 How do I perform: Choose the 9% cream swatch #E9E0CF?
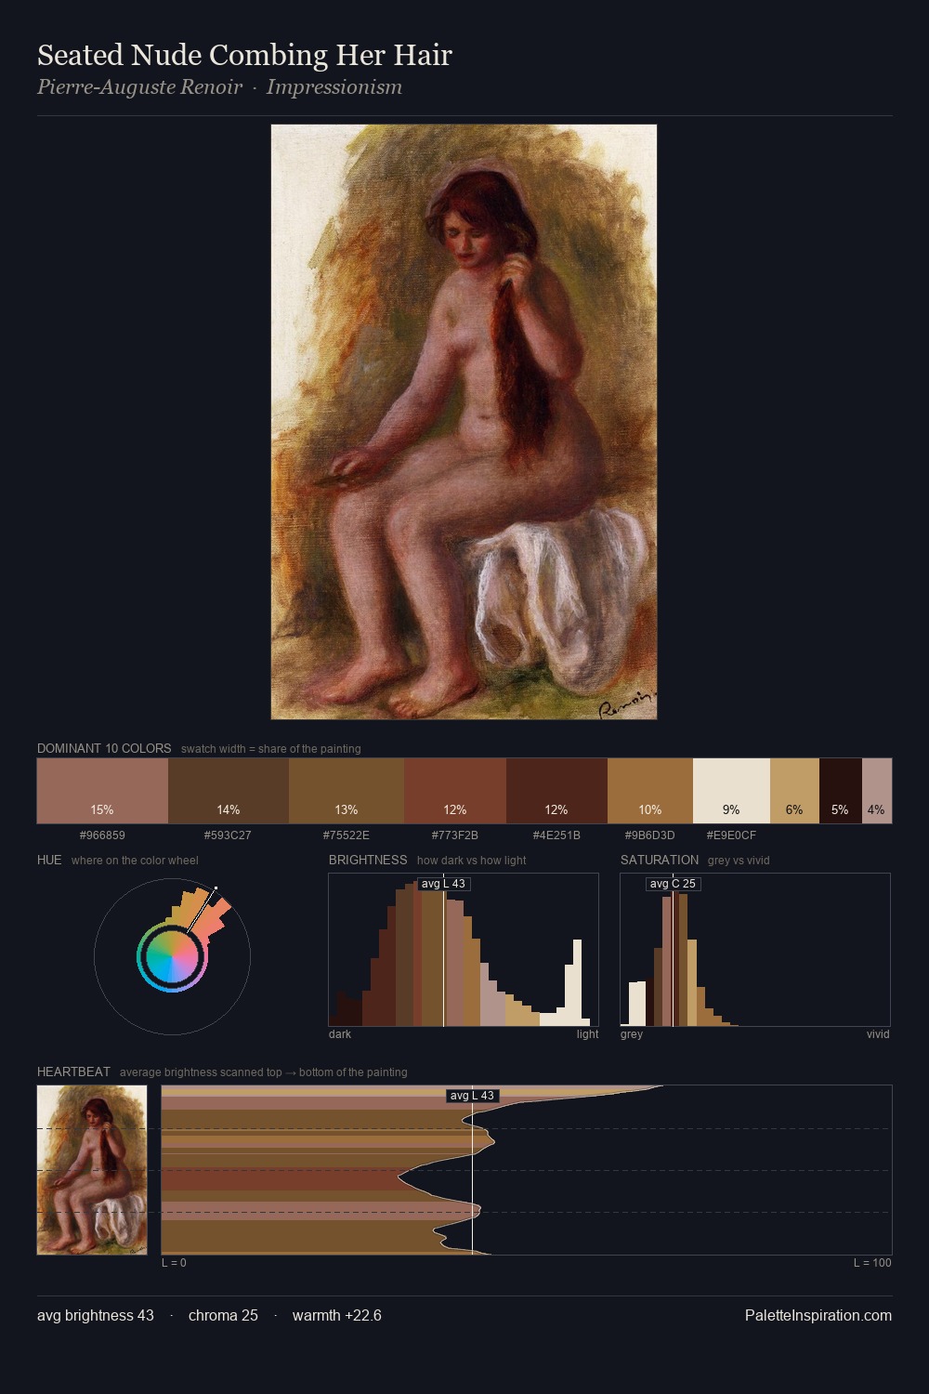point(731,791)
